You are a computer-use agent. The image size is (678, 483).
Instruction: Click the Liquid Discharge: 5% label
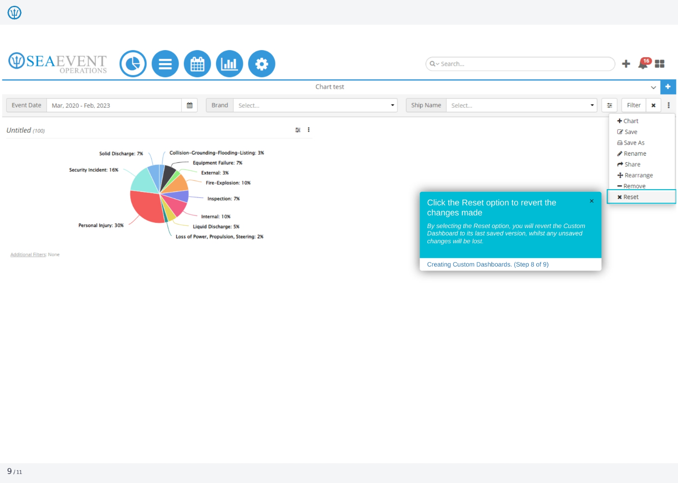coord(216,227)
